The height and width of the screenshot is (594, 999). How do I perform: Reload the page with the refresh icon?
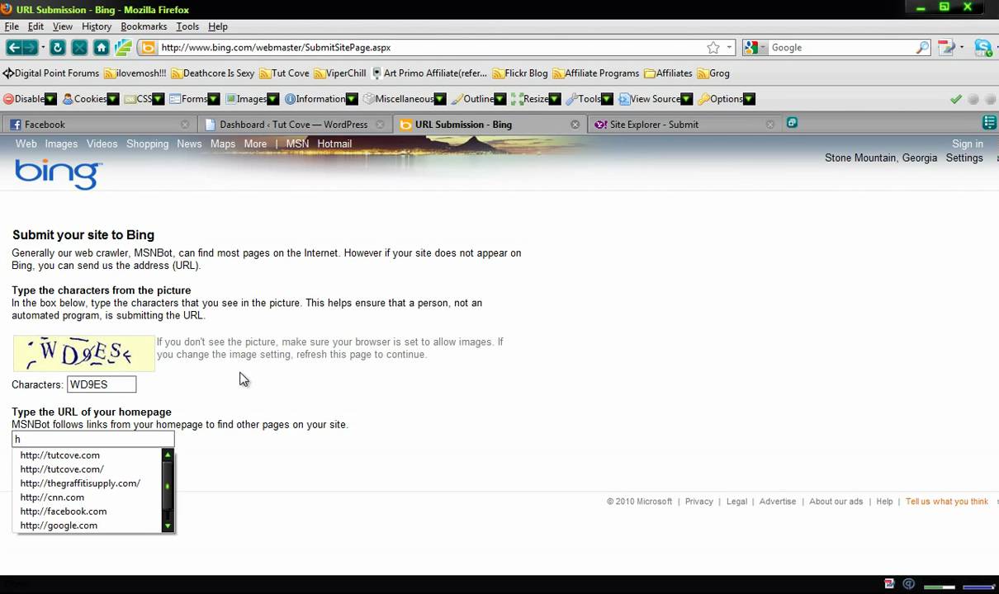pyautogui.click(x=57, y=48)
